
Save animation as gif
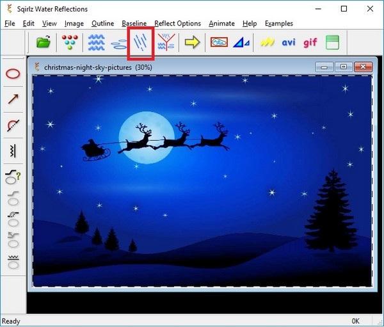[x=310, y=43]
